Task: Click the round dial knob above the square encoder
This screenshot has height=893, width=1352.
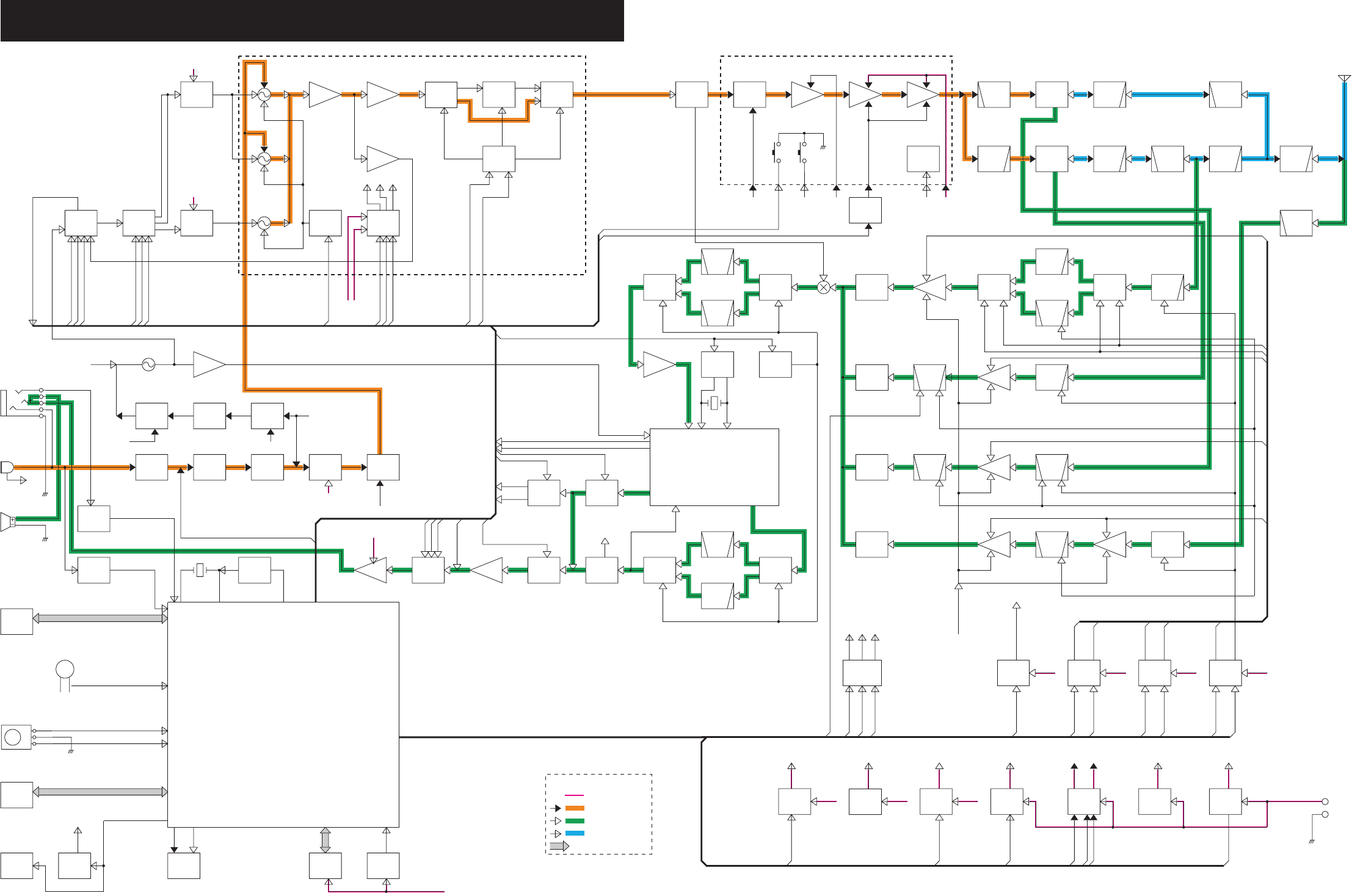Action: pyautogui.click(x=65, y=670)
